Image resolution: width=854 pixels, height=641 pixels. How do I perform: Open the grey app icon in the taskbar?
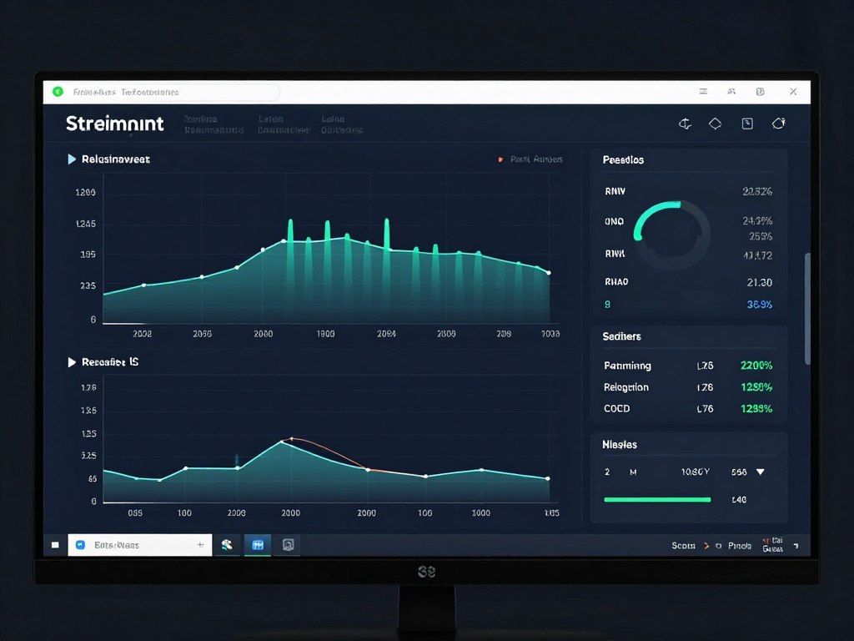click(x=288, y=544)
